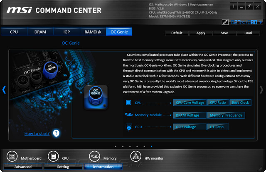
Task: Click the question mark help icon
Action: point(56,133)
